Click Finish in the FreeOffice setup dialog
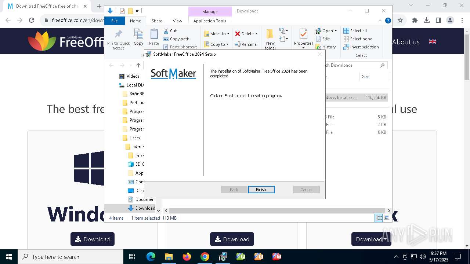Image resolution: width=470 pixels, height=264 pixels. point(261,190)
